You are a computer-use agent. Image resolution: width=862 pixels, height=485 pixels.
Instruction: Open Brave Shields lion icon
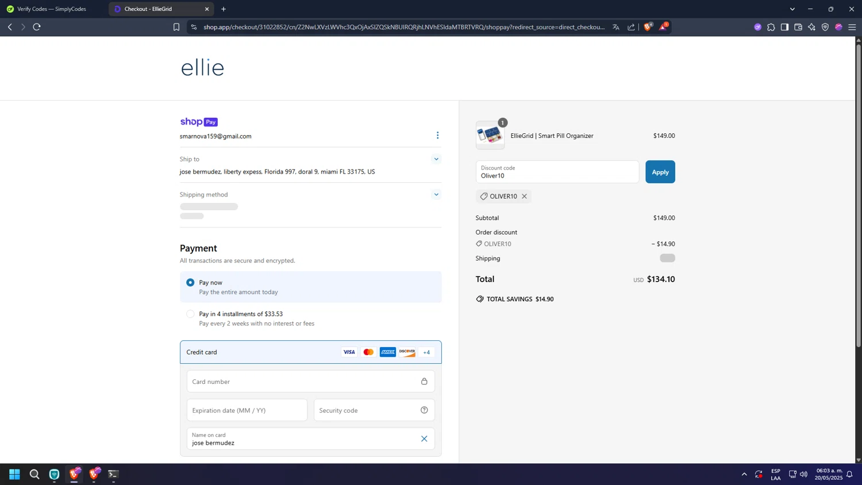click(648, 26)
